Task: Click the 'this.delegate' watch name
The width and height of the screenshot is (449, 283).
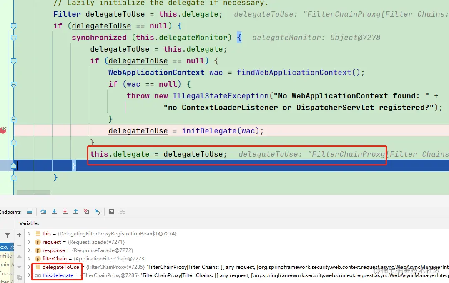Action: pos(58,275)
